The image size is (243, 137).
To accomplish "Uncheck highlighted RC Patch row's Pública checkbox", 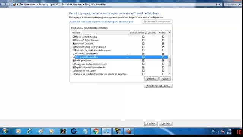I will click(x=163, y=57).
